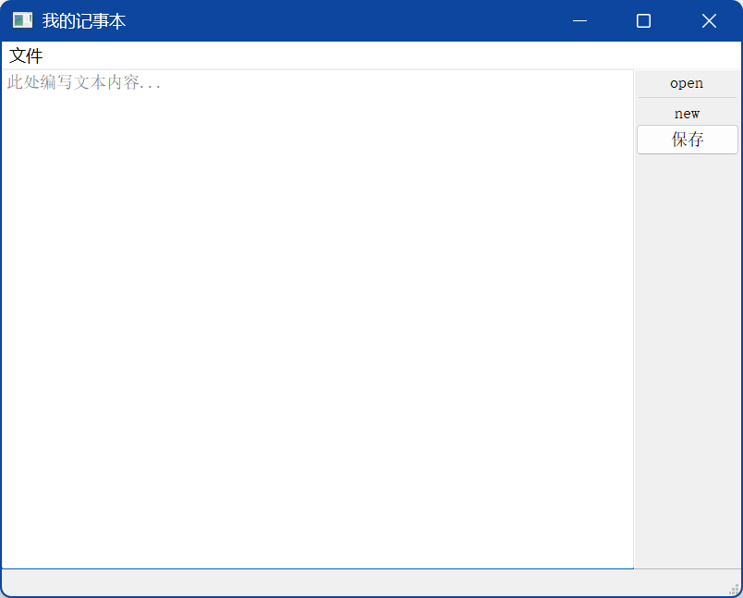Maximize the 我的记事本 window
This screenshot has height=598, width=743.
click(643, 21)
